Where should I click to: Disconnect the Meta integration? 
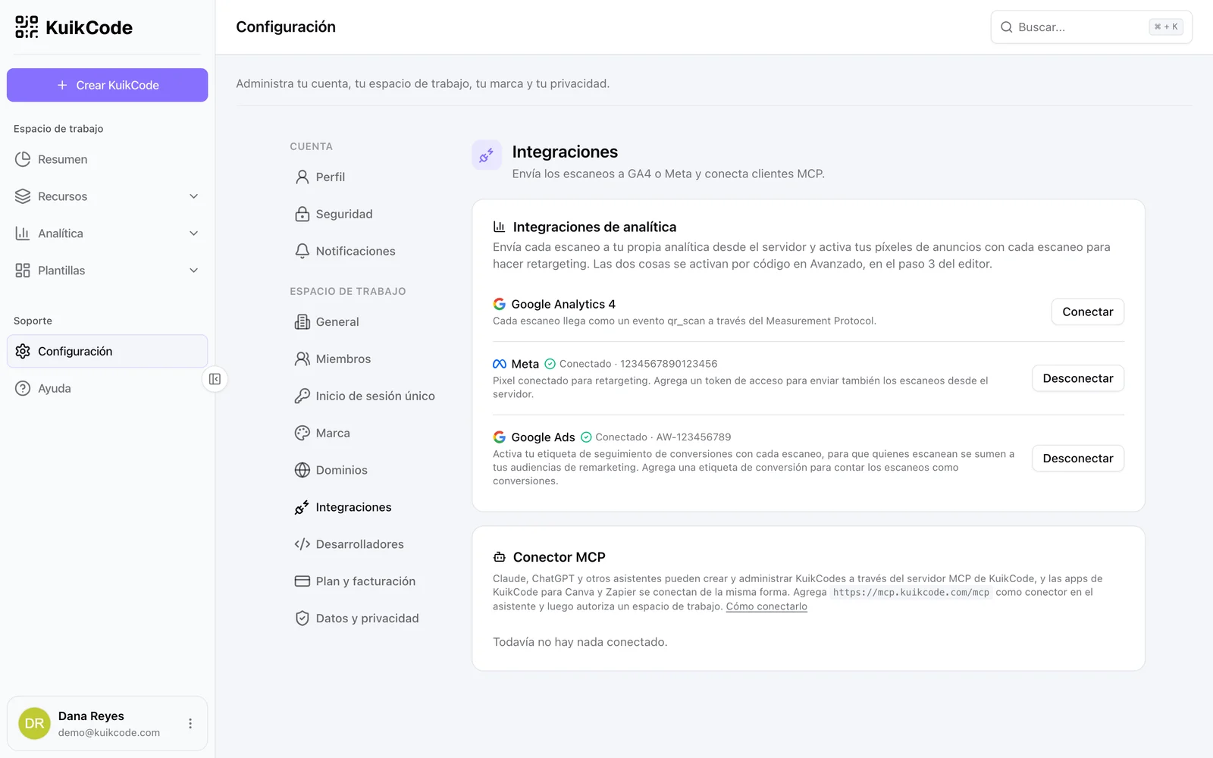tap(1077, 378)
